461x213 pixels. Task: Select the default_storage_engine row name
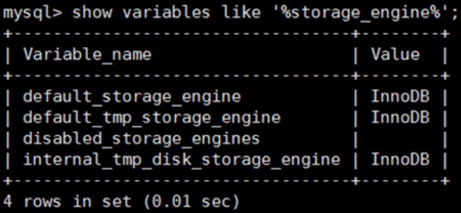tap(132, 97)
